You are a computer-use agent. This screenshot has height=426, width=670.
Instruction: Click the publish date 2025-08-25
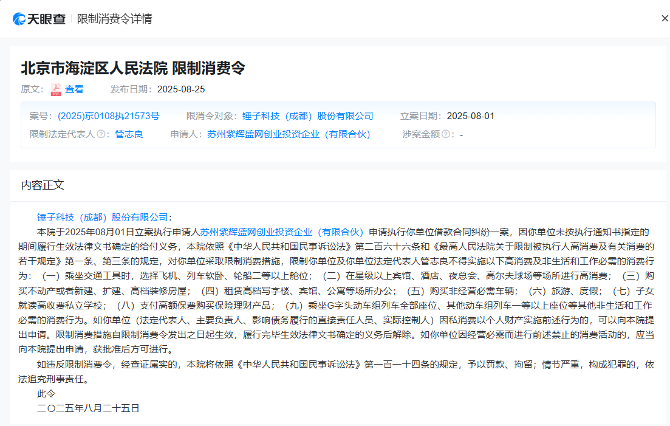click(181, 89)
